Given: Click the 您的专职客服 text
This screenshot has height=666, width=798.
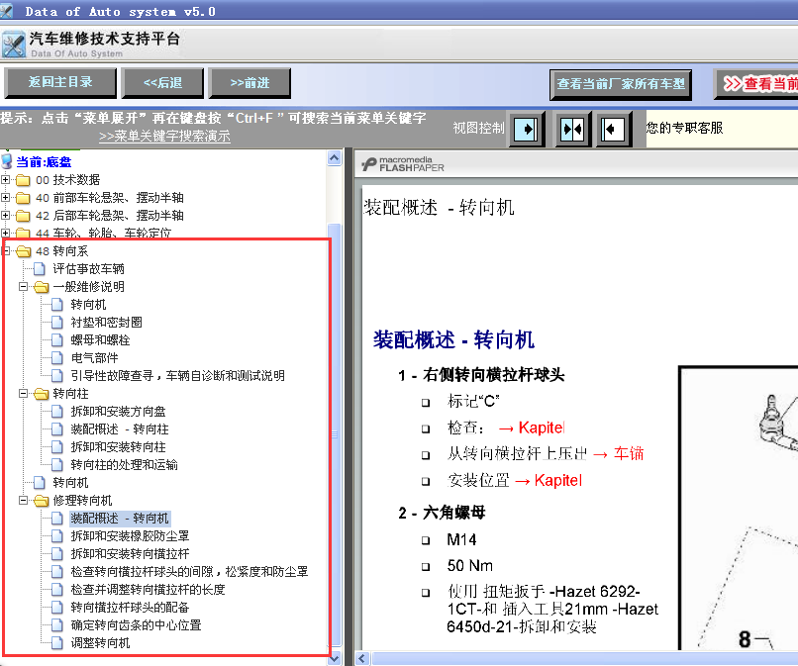Looking at the screenshot, I should tap(684, 128).
